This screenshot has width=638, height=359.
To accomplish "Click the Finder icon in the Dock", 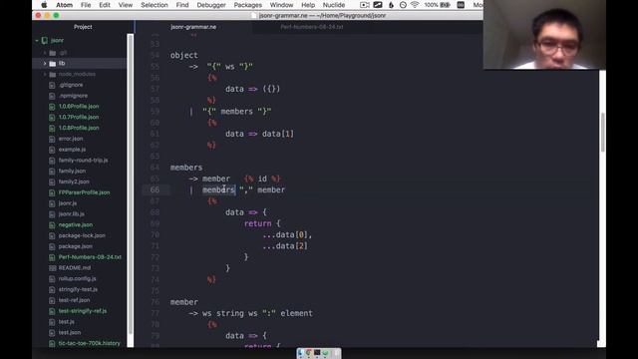I will pyautogui.click(x=301, y=353).
